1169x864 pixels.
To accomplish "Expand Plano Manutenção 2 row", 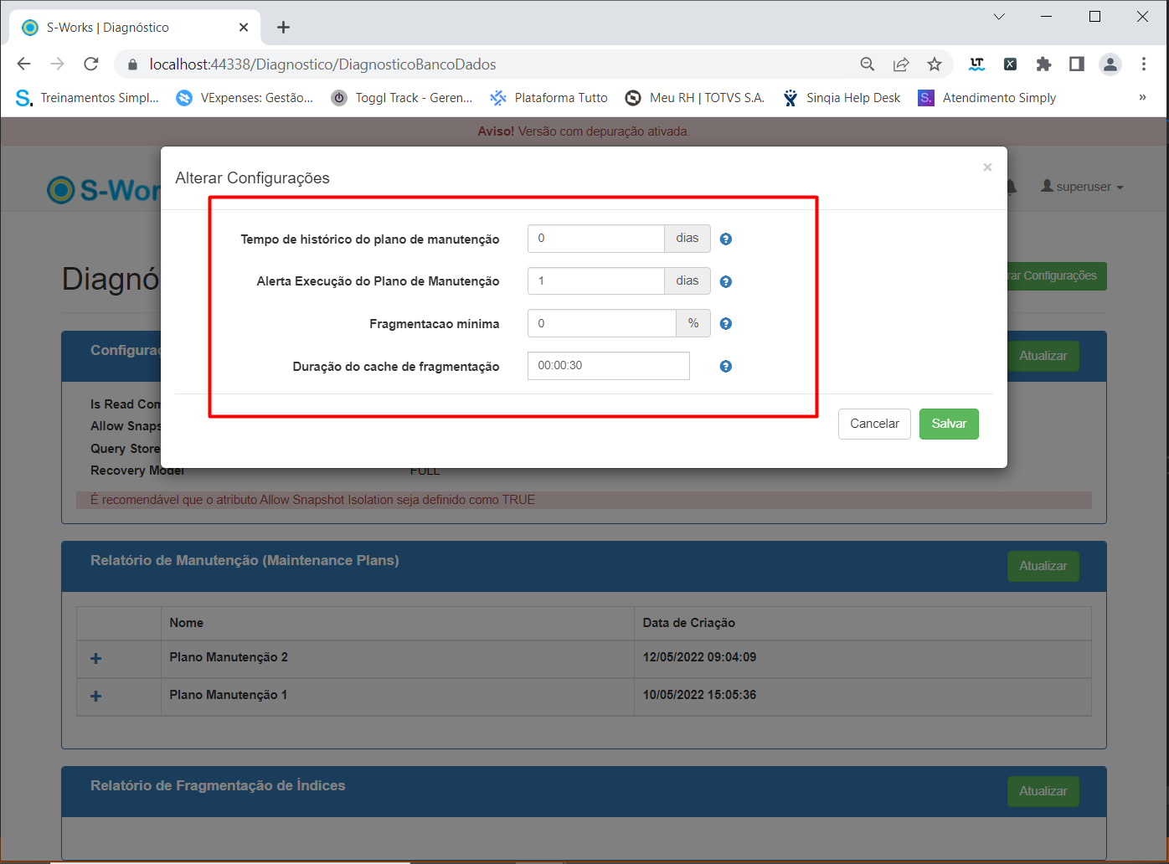I will point(96,659).
